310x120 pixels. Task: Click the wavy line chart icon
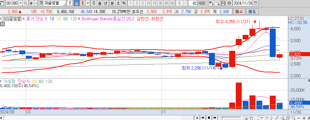267,118
